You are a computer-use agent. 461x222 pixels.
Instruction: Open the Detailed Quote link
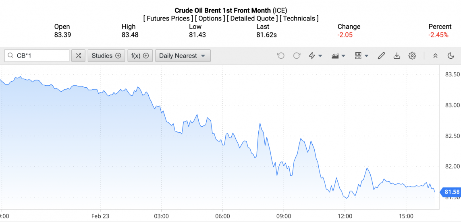click(252, 18)
